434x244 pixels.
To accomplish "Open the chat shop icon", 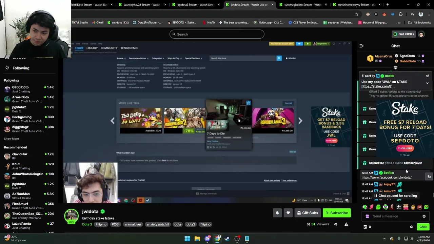I will click(x=365, y=227).
